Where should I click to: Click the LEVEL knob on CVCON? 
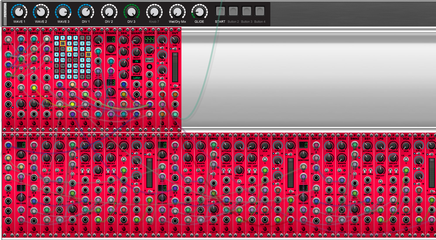point(98,40)
